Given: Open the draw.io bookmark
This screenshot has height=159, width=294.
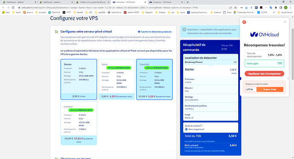Looking at the screenshot, I should pyautogui.click(x=28, y=12).
